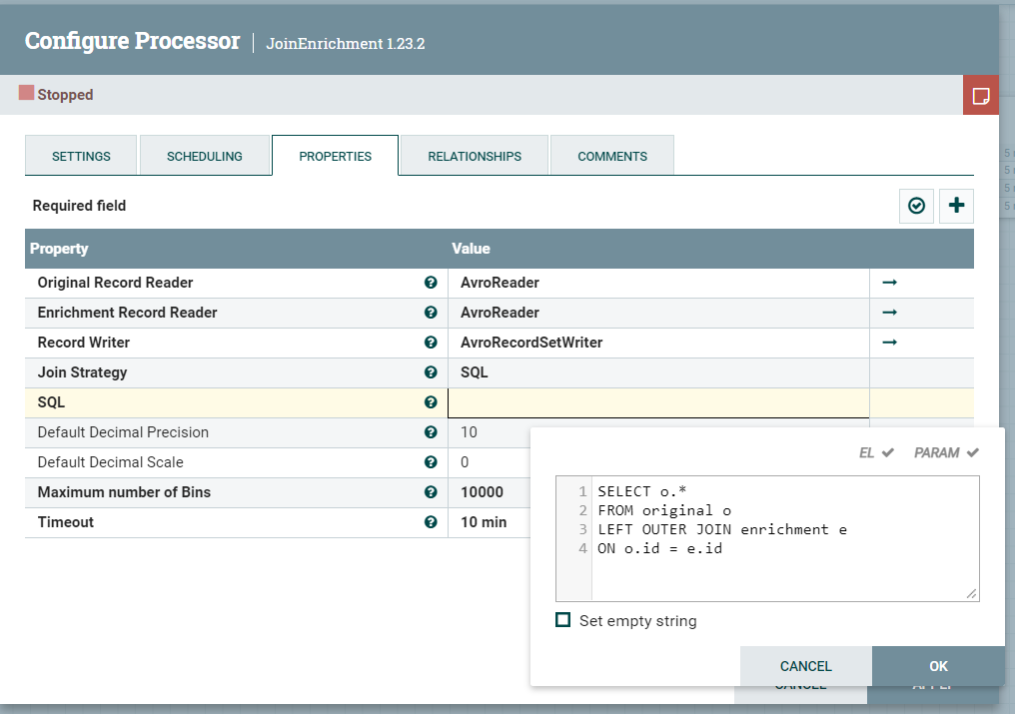Cancel the SQL editor popup
Screen dimensions: 1015x714
(805, 666)
